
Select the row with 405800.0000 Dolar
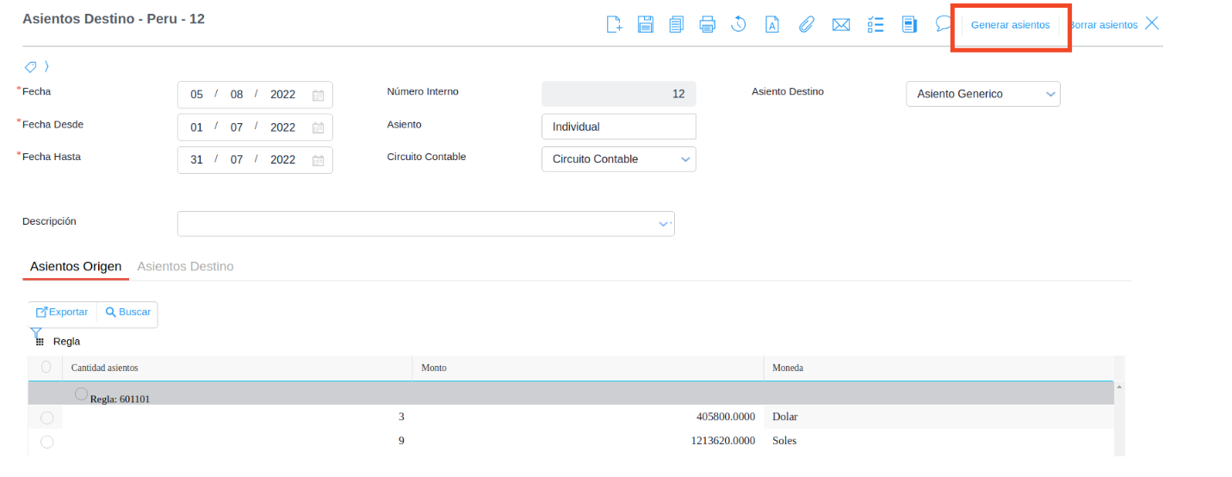tap(46, 418)
